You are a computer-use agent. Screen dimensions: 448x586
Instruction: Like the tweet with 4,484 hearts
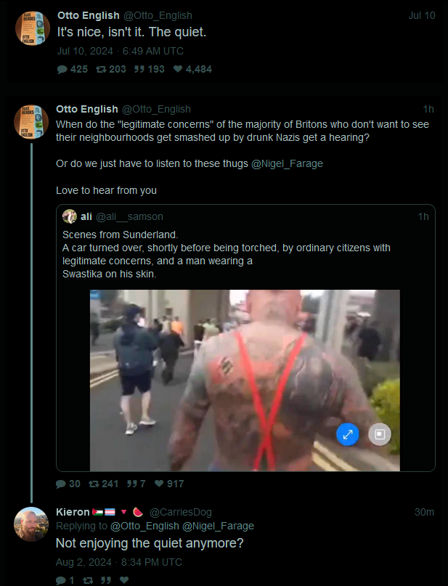pyautogui.click(x=178, y=69)
